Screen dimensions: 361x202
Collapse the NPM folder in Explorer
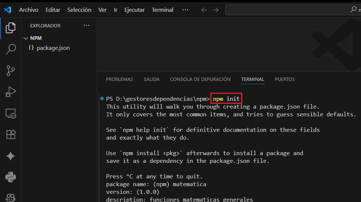coord(26,38)
